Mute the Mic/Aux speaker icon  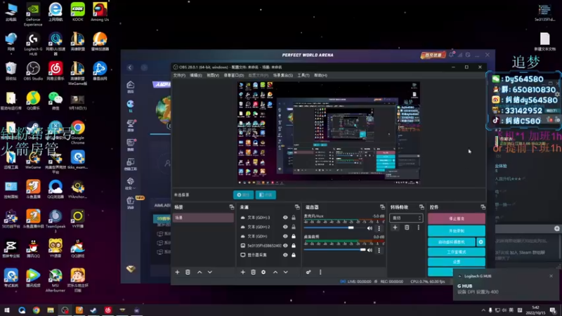tap(370, 228)
